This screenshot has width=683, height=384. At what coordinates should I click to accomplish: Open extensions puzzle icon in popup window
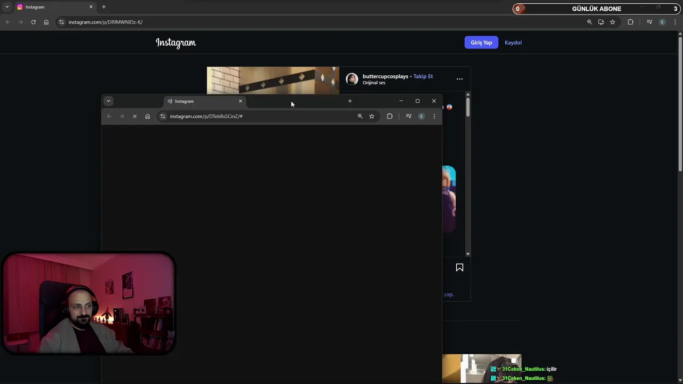click(390, 116)
